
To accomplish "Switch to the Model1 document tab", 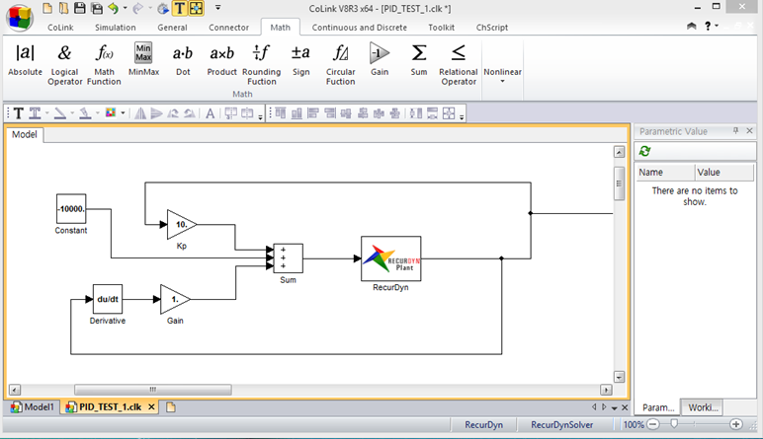I will [x=33, y=407].
